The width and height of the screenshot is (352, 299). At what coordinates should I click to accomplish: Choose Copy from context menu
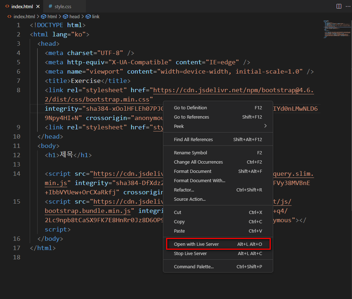(x=218, y=222)
